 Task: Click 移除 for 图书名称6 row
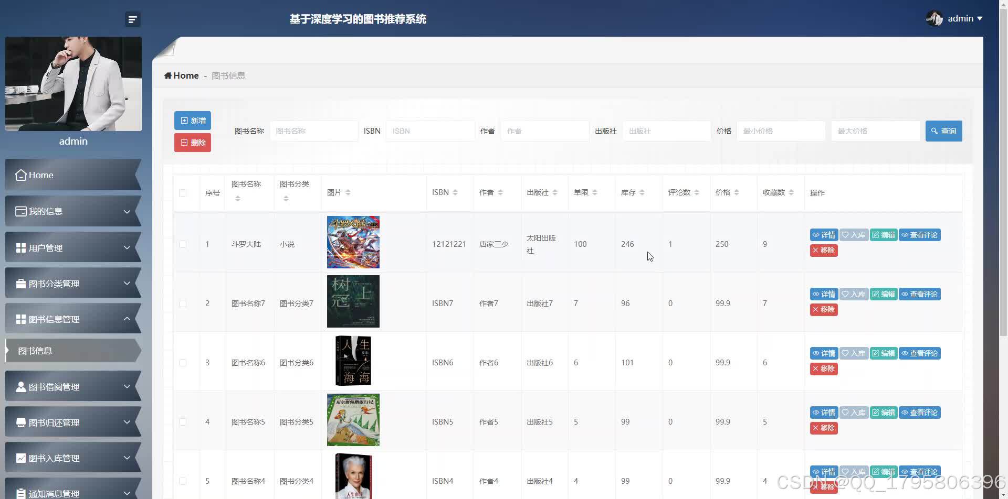(x=824, y=368)
